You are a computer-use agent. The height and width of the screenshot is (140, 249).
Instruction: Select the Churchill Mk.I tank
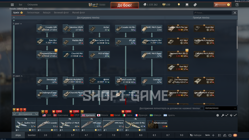point(73,55)
